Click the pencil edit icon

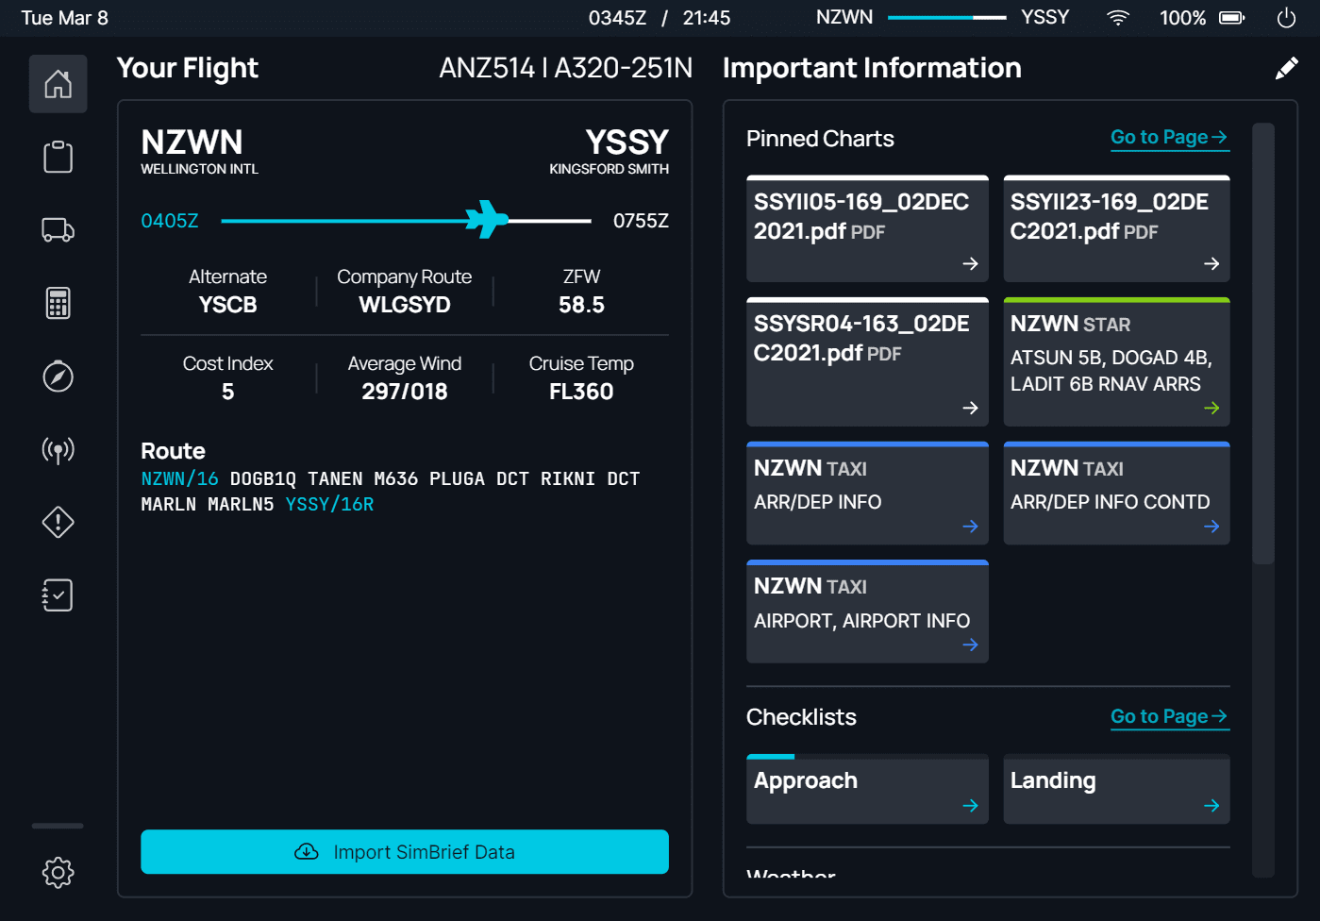(1286, 68)
